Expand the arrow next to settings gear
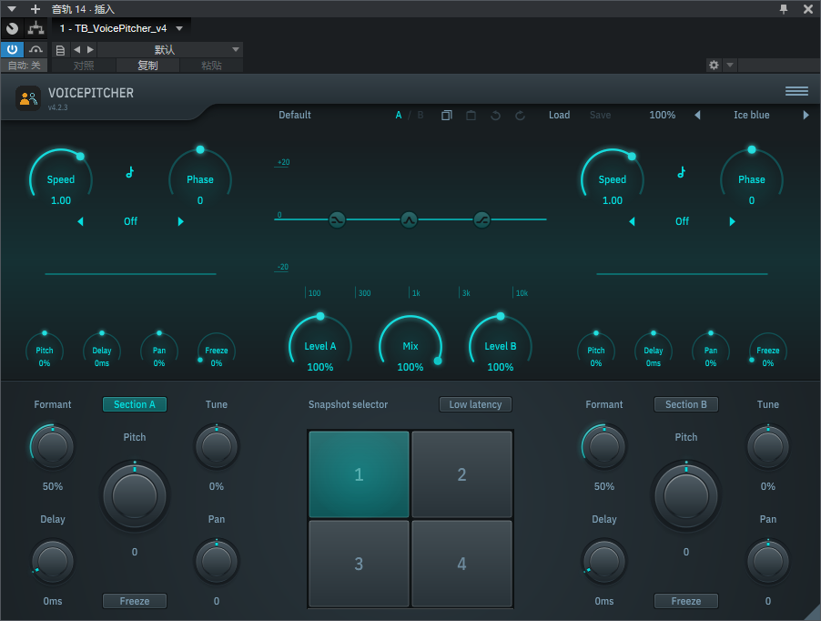821x621 pixels. [x=729, y=65]
